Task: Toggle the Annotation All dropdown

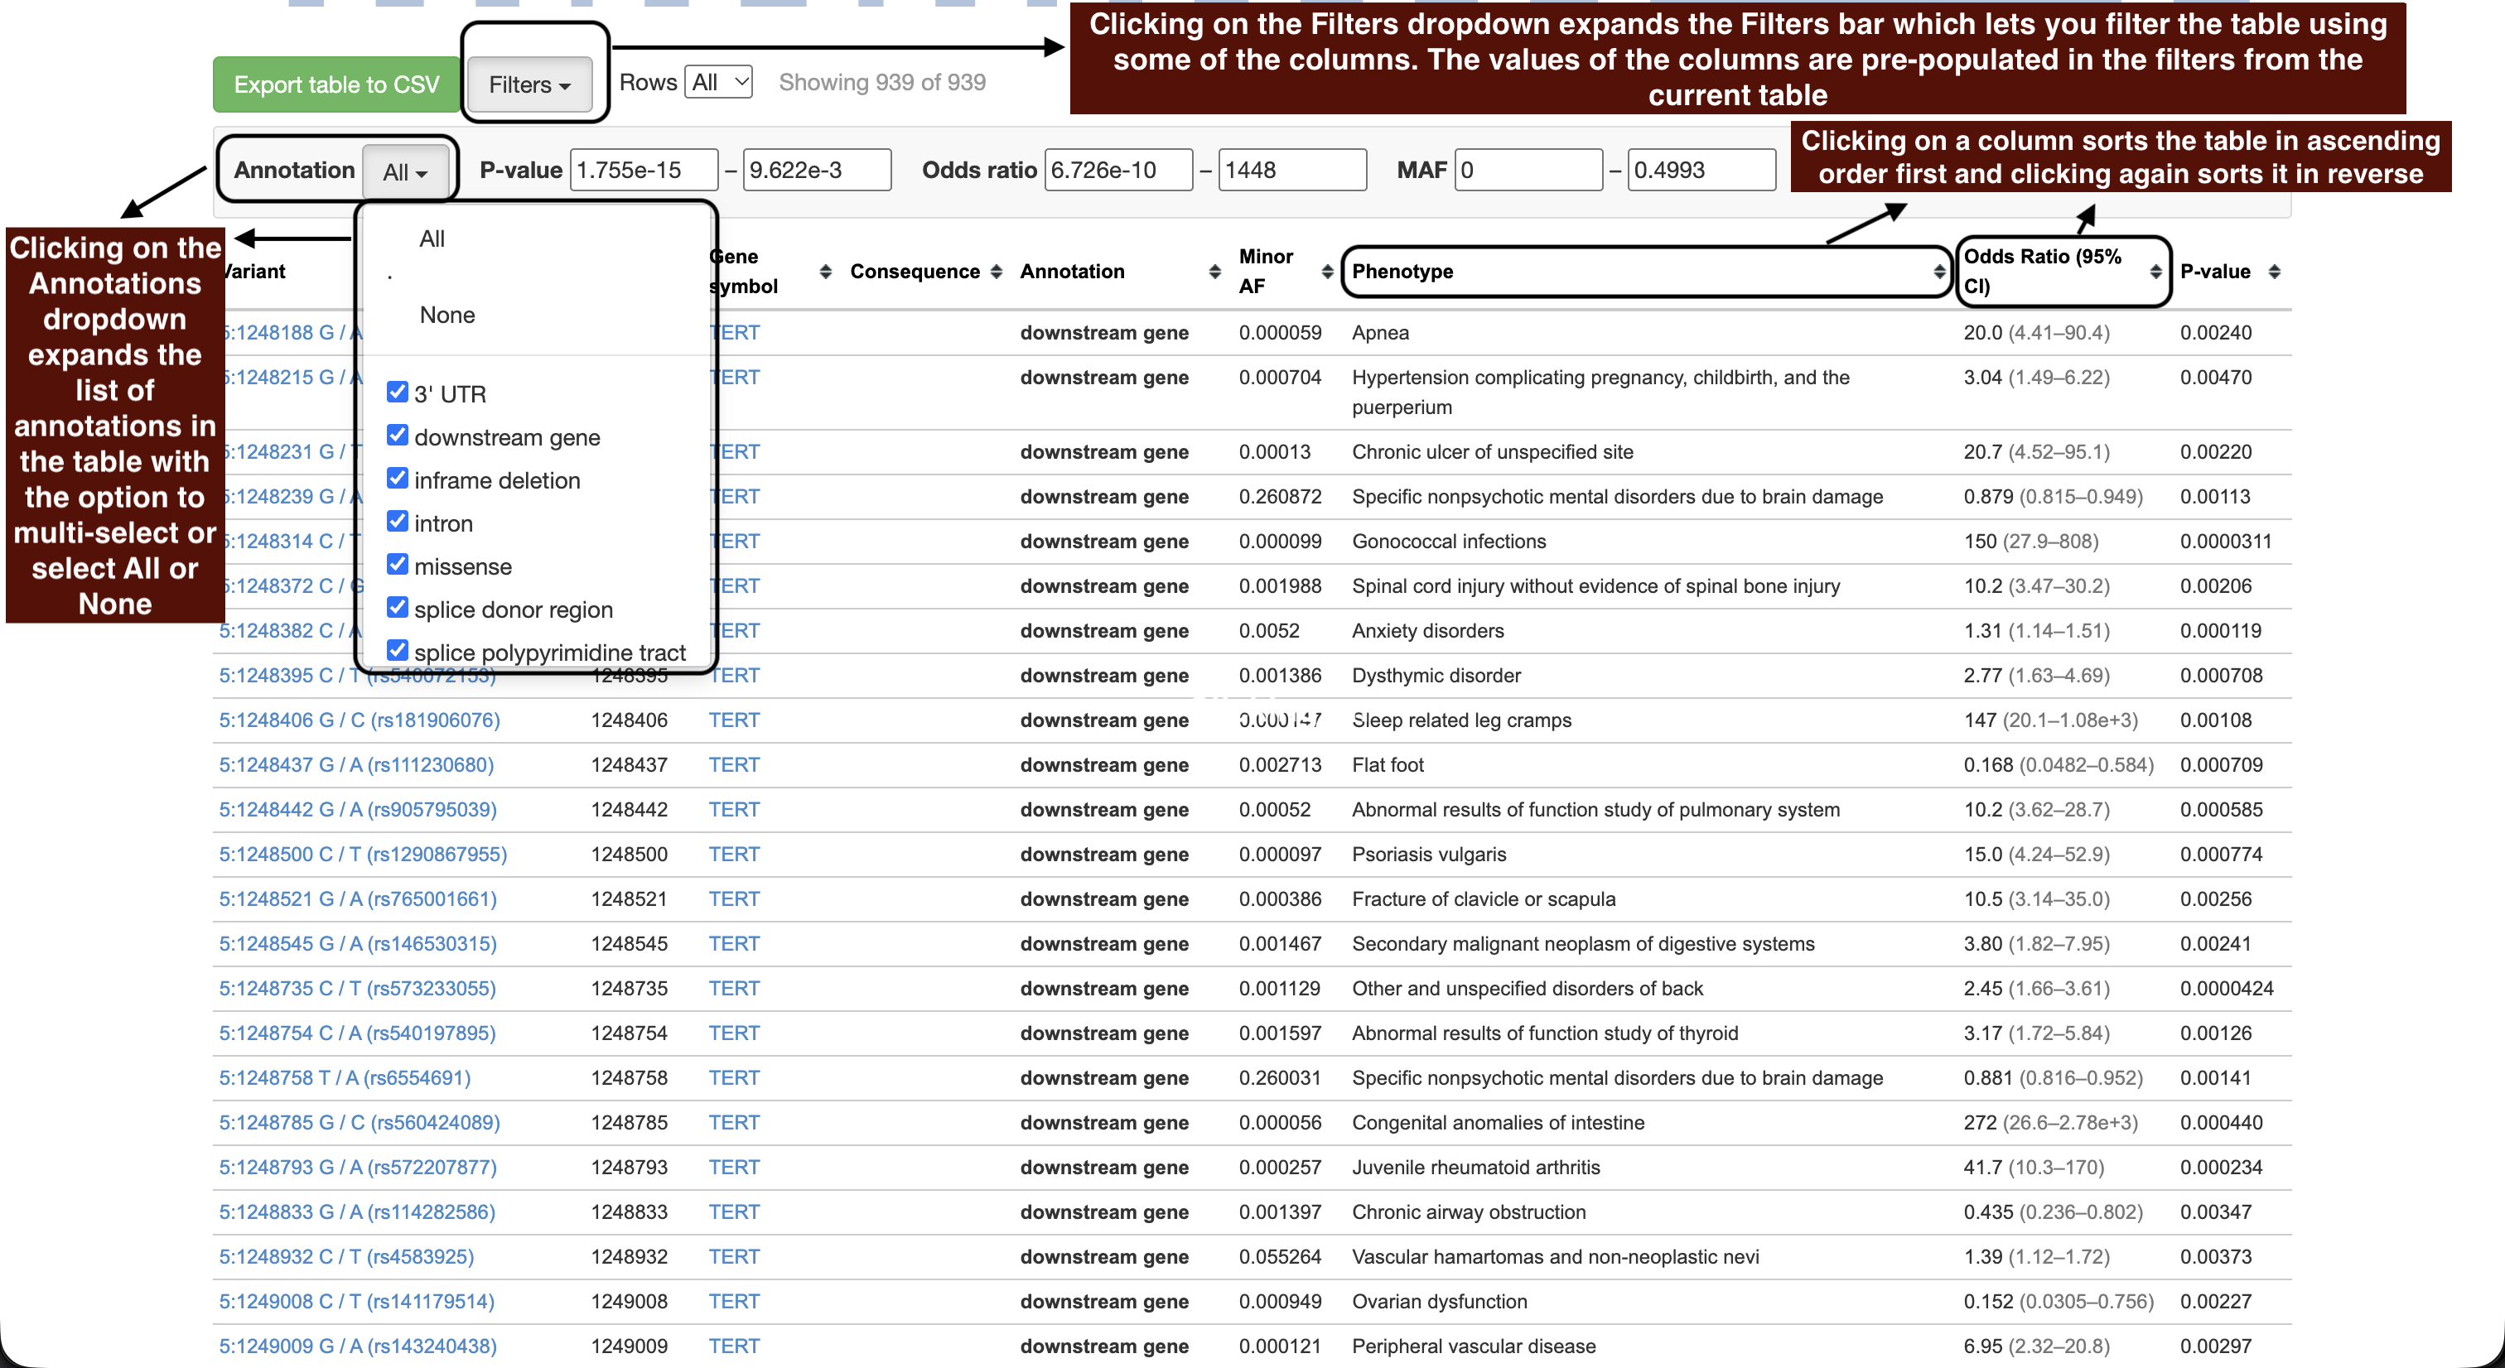Action: point(406,172)
